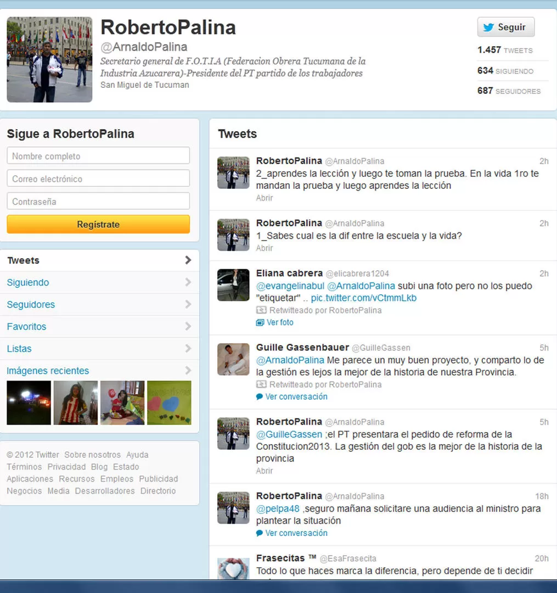
Task: Open the Siguiendo list in sidebar
Action: (28, 282)
